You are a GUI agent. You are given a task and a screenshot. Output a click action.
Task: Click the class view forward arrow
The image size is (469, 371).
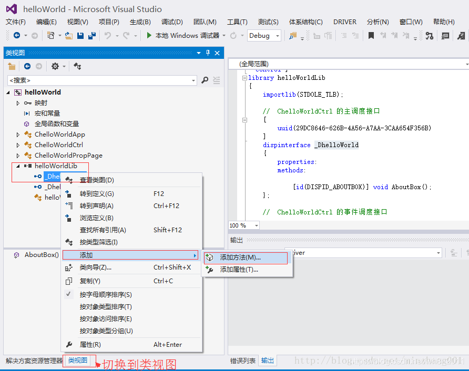click(x=39, y=66)
